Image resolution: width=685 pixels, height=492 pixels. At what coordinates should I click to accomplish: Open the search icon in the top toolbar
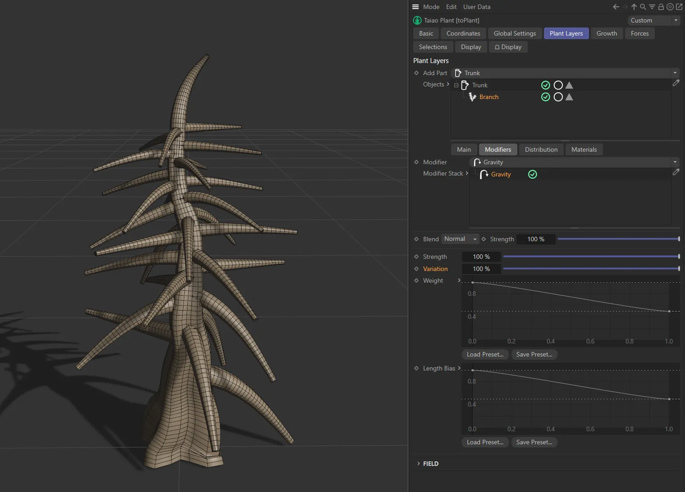point(643,7)
